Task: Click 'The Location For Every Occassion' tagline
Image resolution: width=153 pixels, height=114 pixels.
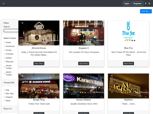Action: click(x=84, y=52)
